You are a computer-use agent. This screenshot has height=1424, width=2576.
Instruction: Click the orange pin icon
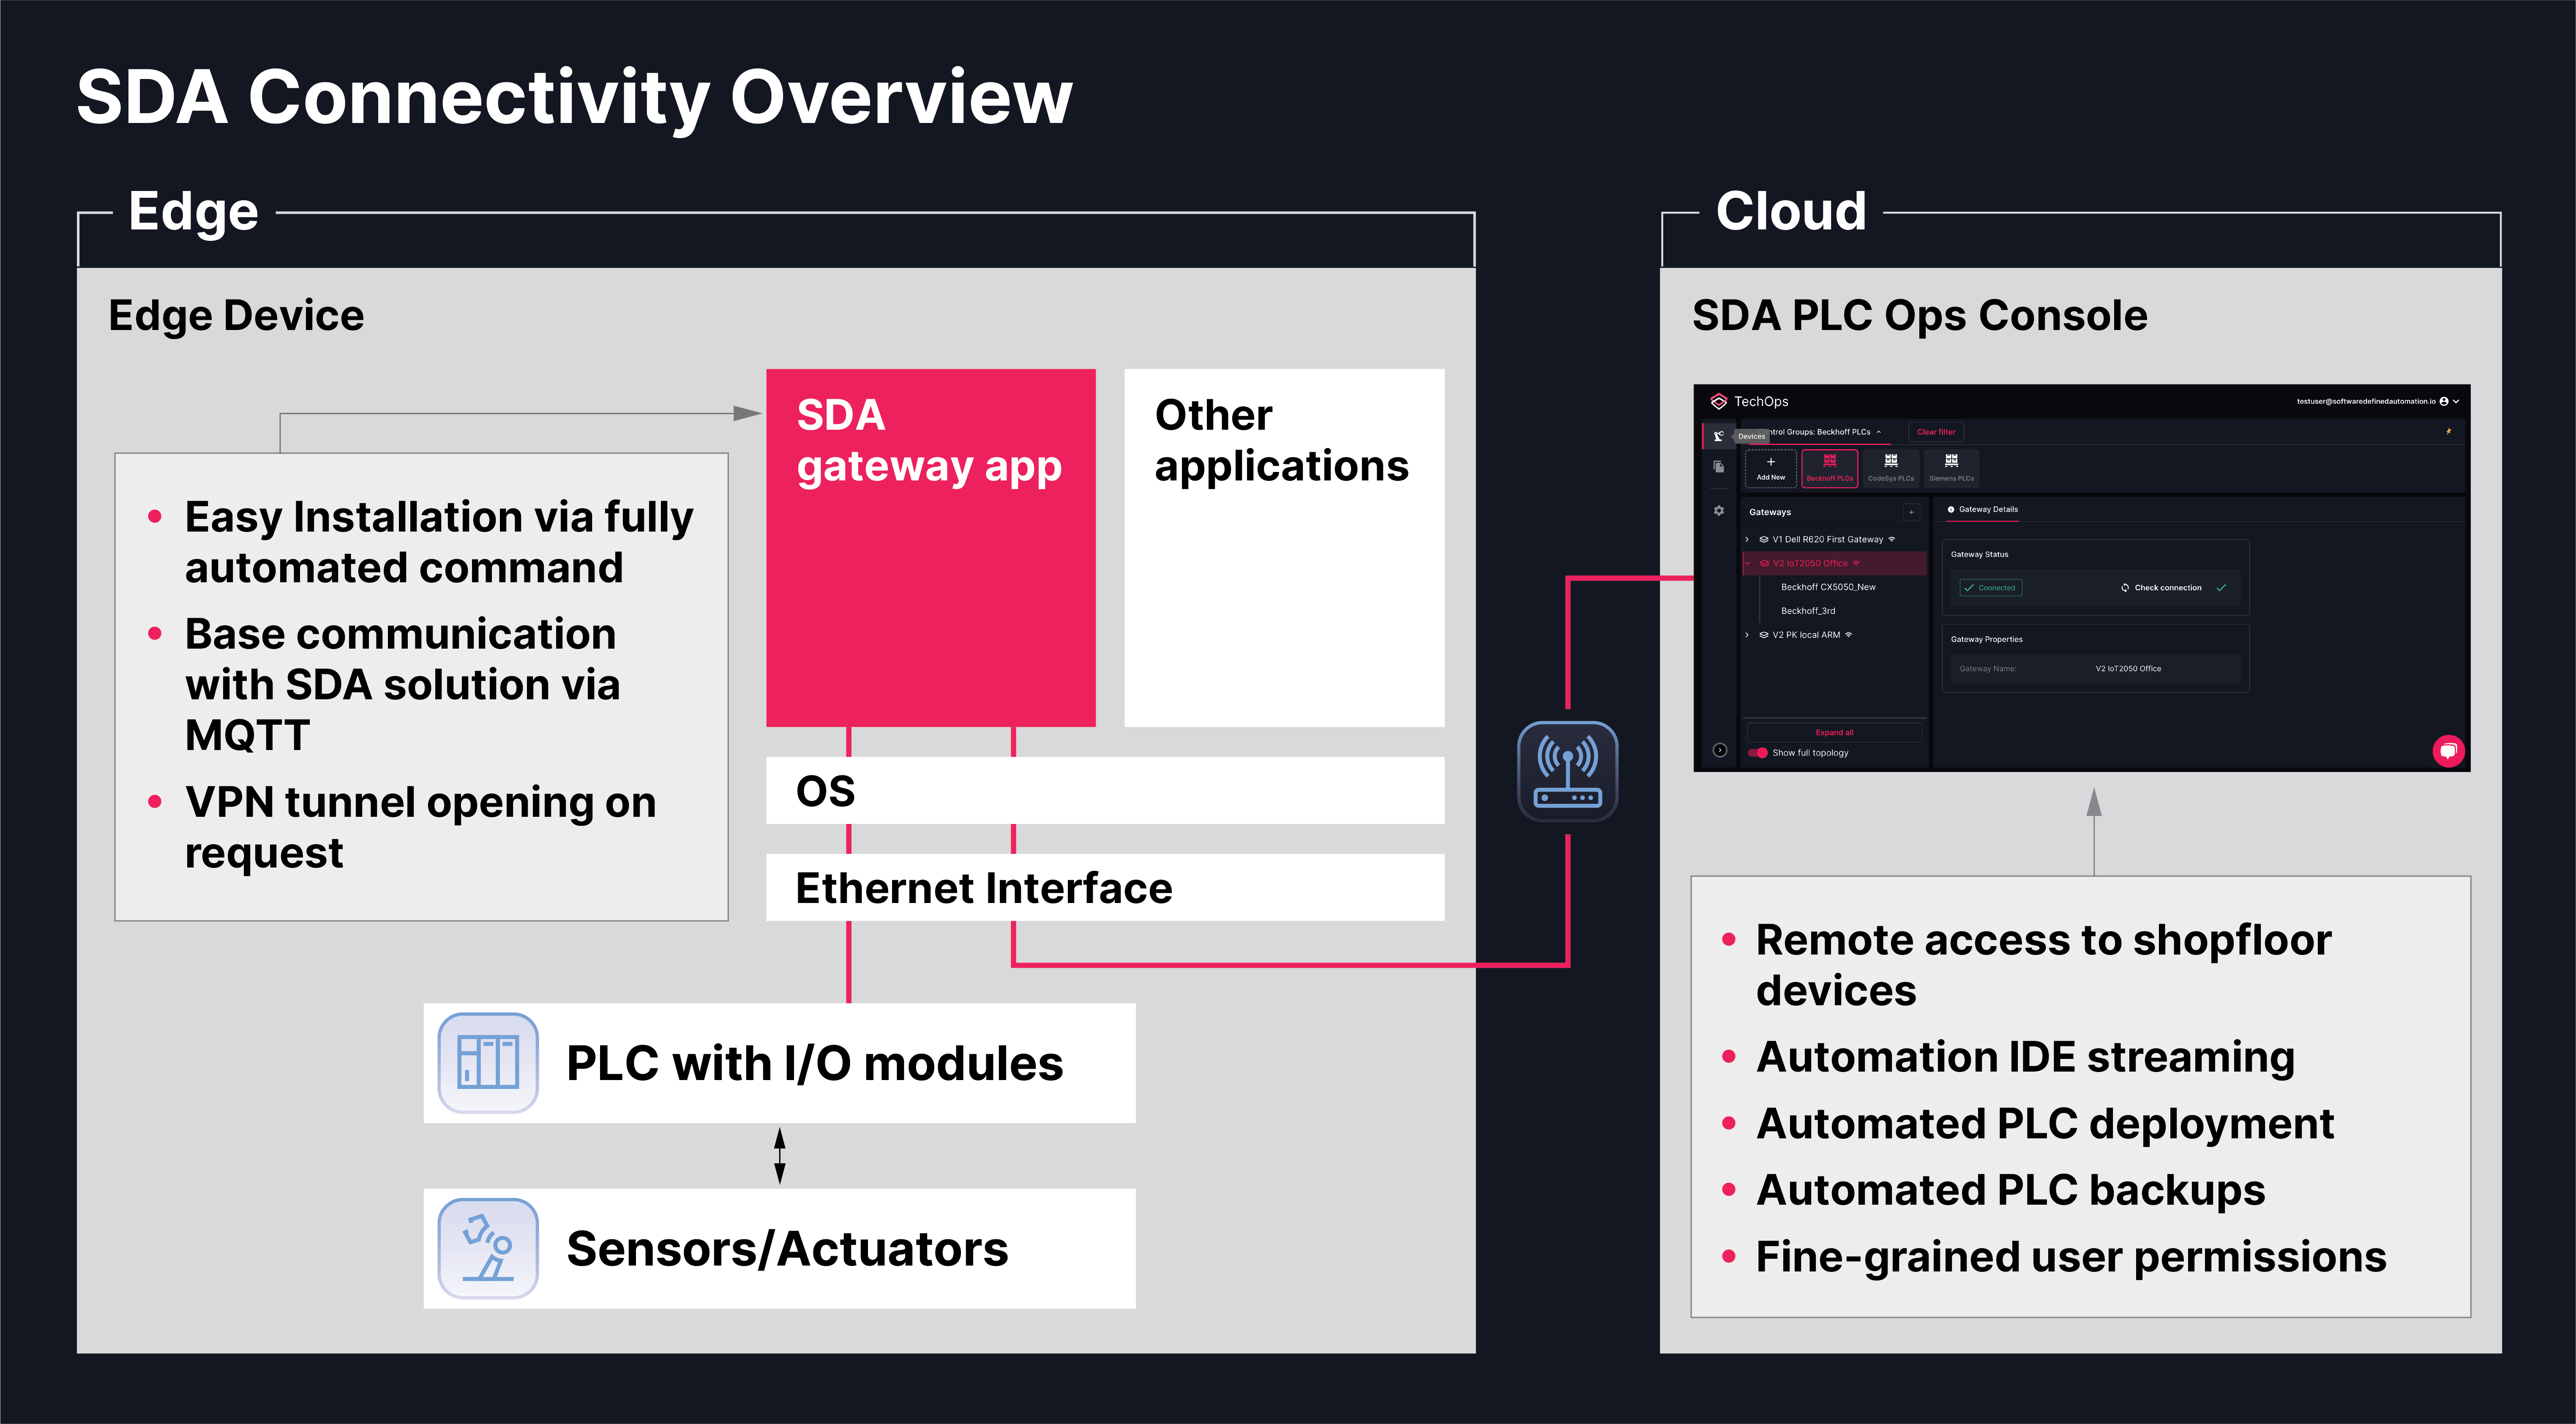tap(2449, 431)
